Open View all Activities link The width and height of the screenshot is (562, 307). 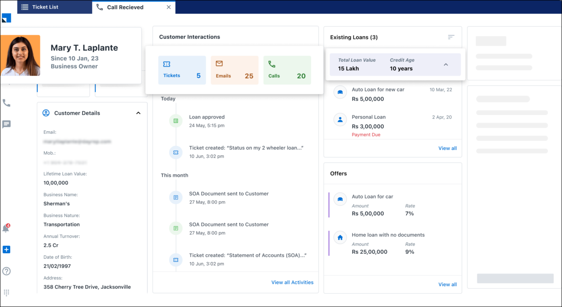click(292, 282)
